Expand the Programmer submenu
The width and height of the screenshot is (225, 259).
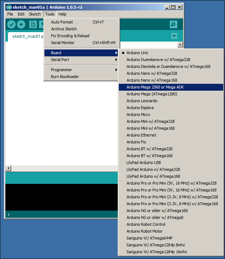(81, 70)
